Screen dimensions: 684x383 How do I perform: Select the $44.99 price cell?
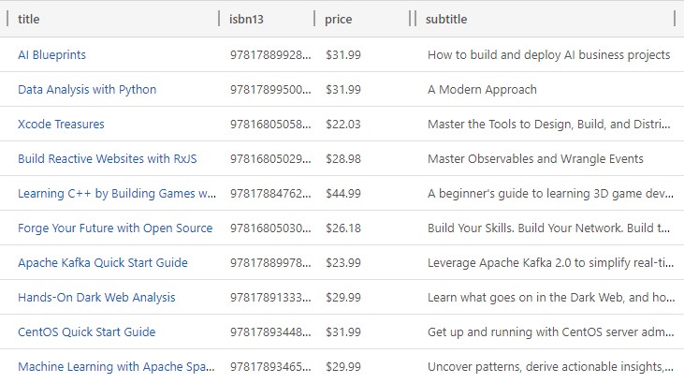pos(343,193)
